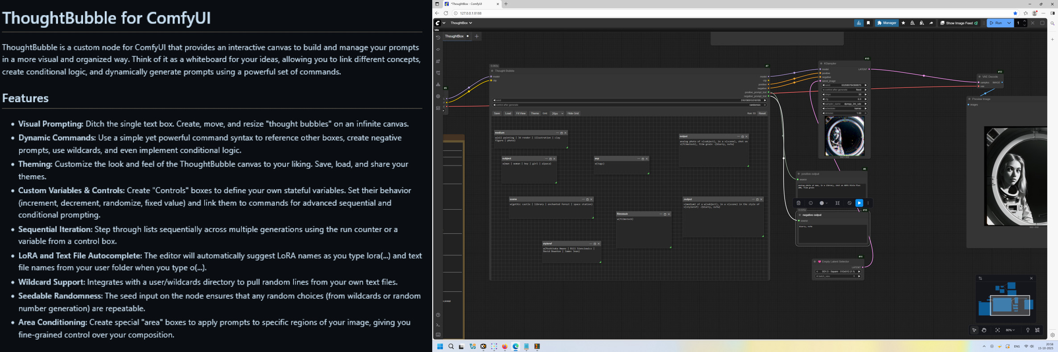Open KSampler sampler_name dropdown
The image size is (1058, 352).
point(844,104)
